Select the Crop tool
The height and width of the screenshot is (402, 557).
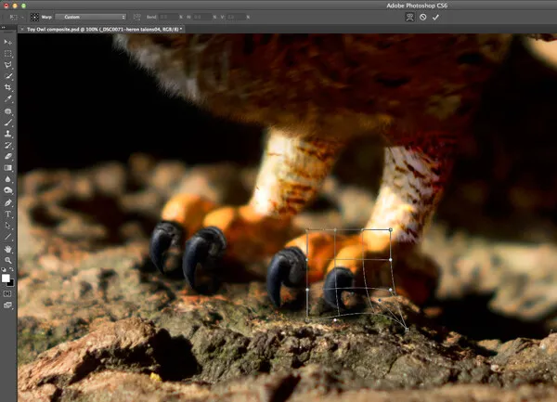pos(8,87)
